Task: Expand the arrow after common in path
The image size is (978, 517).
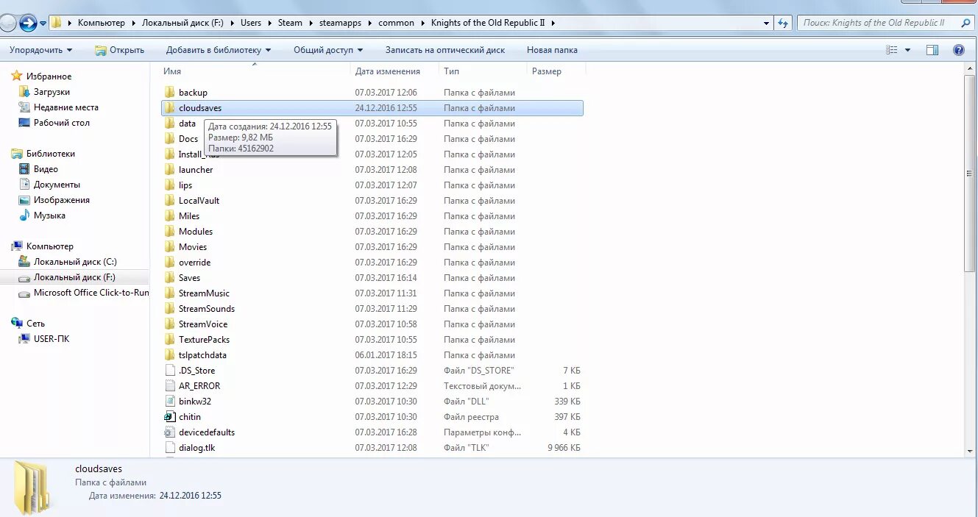Action: [422, 23]
